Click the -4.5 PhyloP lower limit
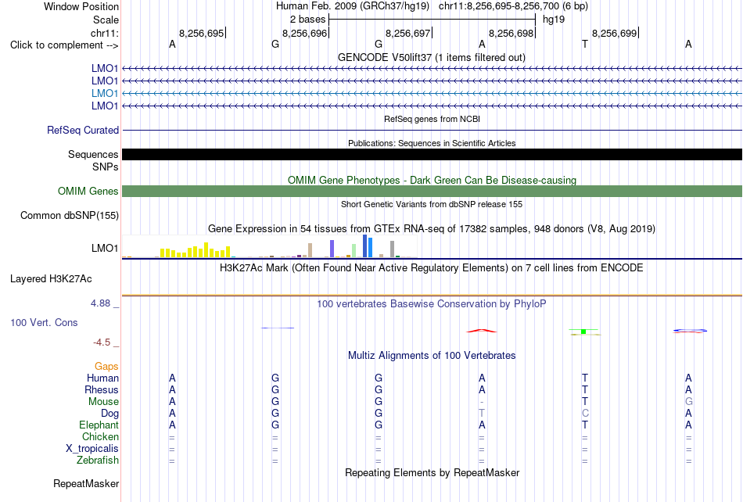Screen dimensions: 743x502 (102, 342)
